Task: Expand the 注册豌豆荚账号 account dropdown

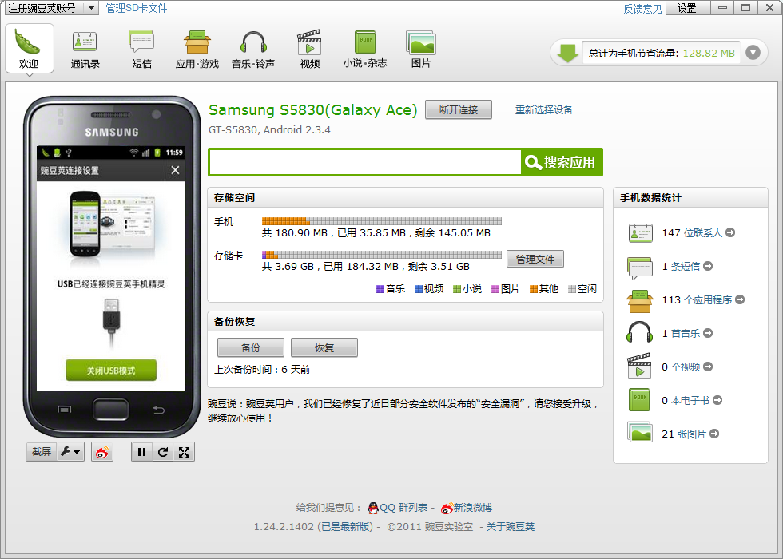Action: [91, 8]
